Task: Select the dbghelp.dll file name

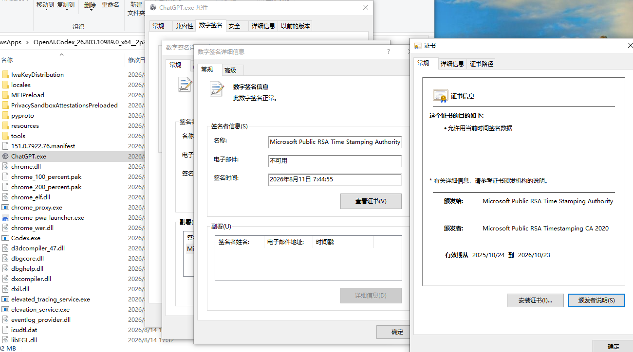Action: click(27, 268)
